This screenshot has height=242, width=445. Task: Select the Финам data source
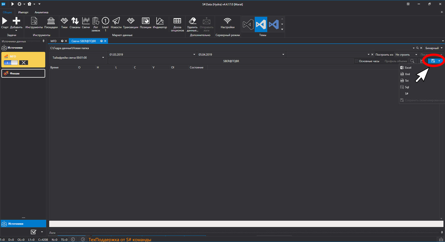23,73
